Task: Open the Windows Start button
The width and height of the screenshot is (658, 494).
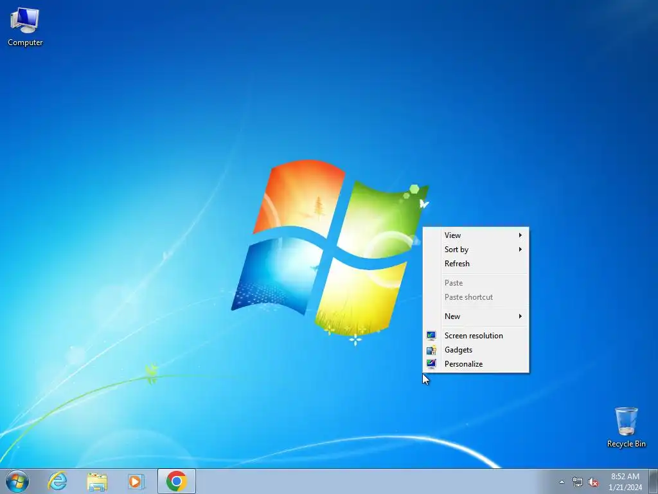Action: point(17,481)
